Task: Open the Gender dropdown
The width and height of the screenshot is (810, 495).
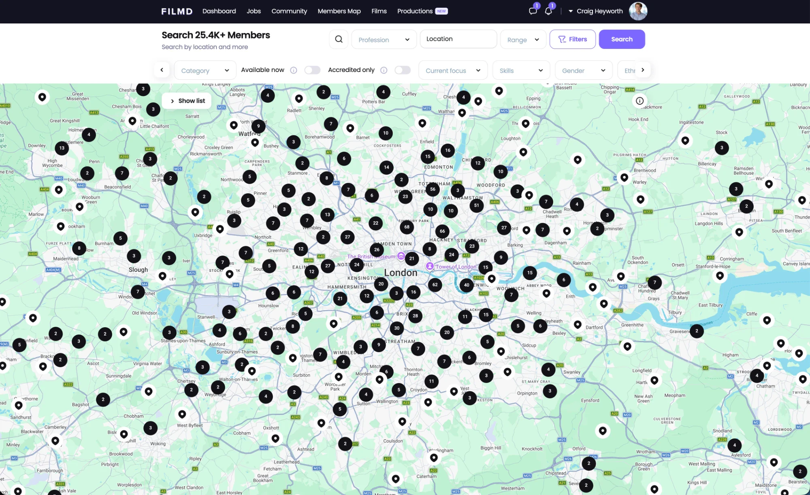Action: [x=584, y=70]
